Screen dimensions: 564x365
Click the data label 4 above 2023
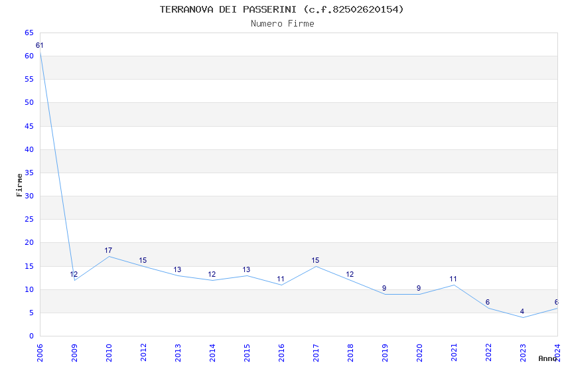tap(522, 312)
